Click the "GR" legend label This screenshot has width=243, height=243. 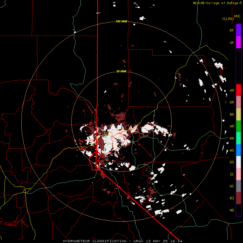point(232,102)
